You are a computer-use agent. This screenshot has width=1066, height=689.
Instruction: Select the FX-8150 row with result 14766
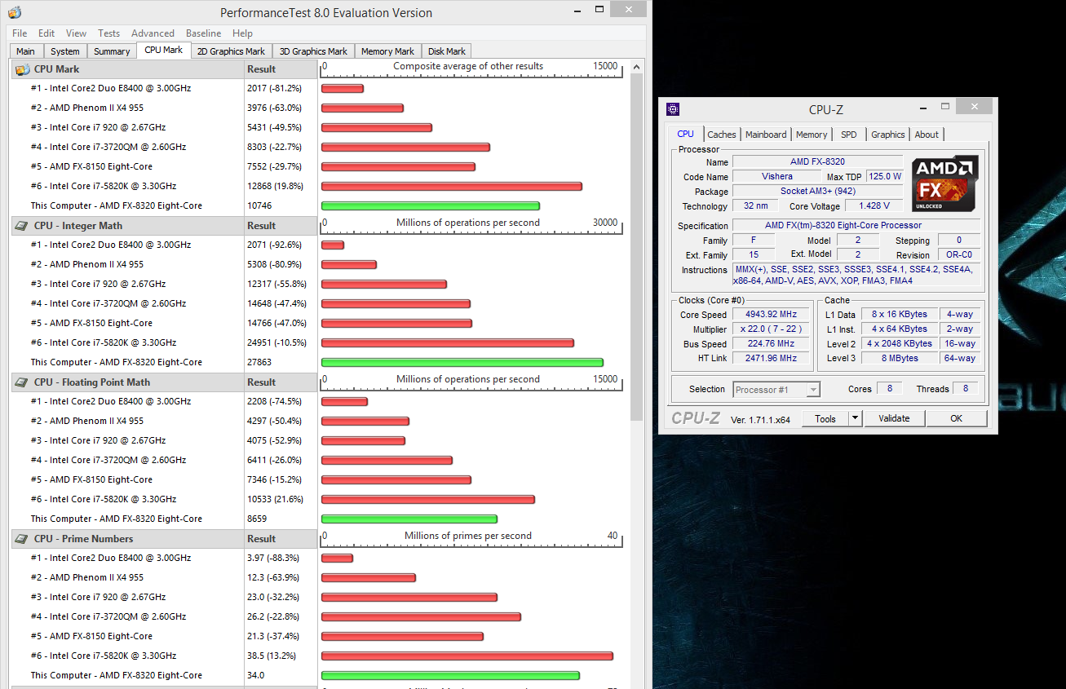(163, 323)
